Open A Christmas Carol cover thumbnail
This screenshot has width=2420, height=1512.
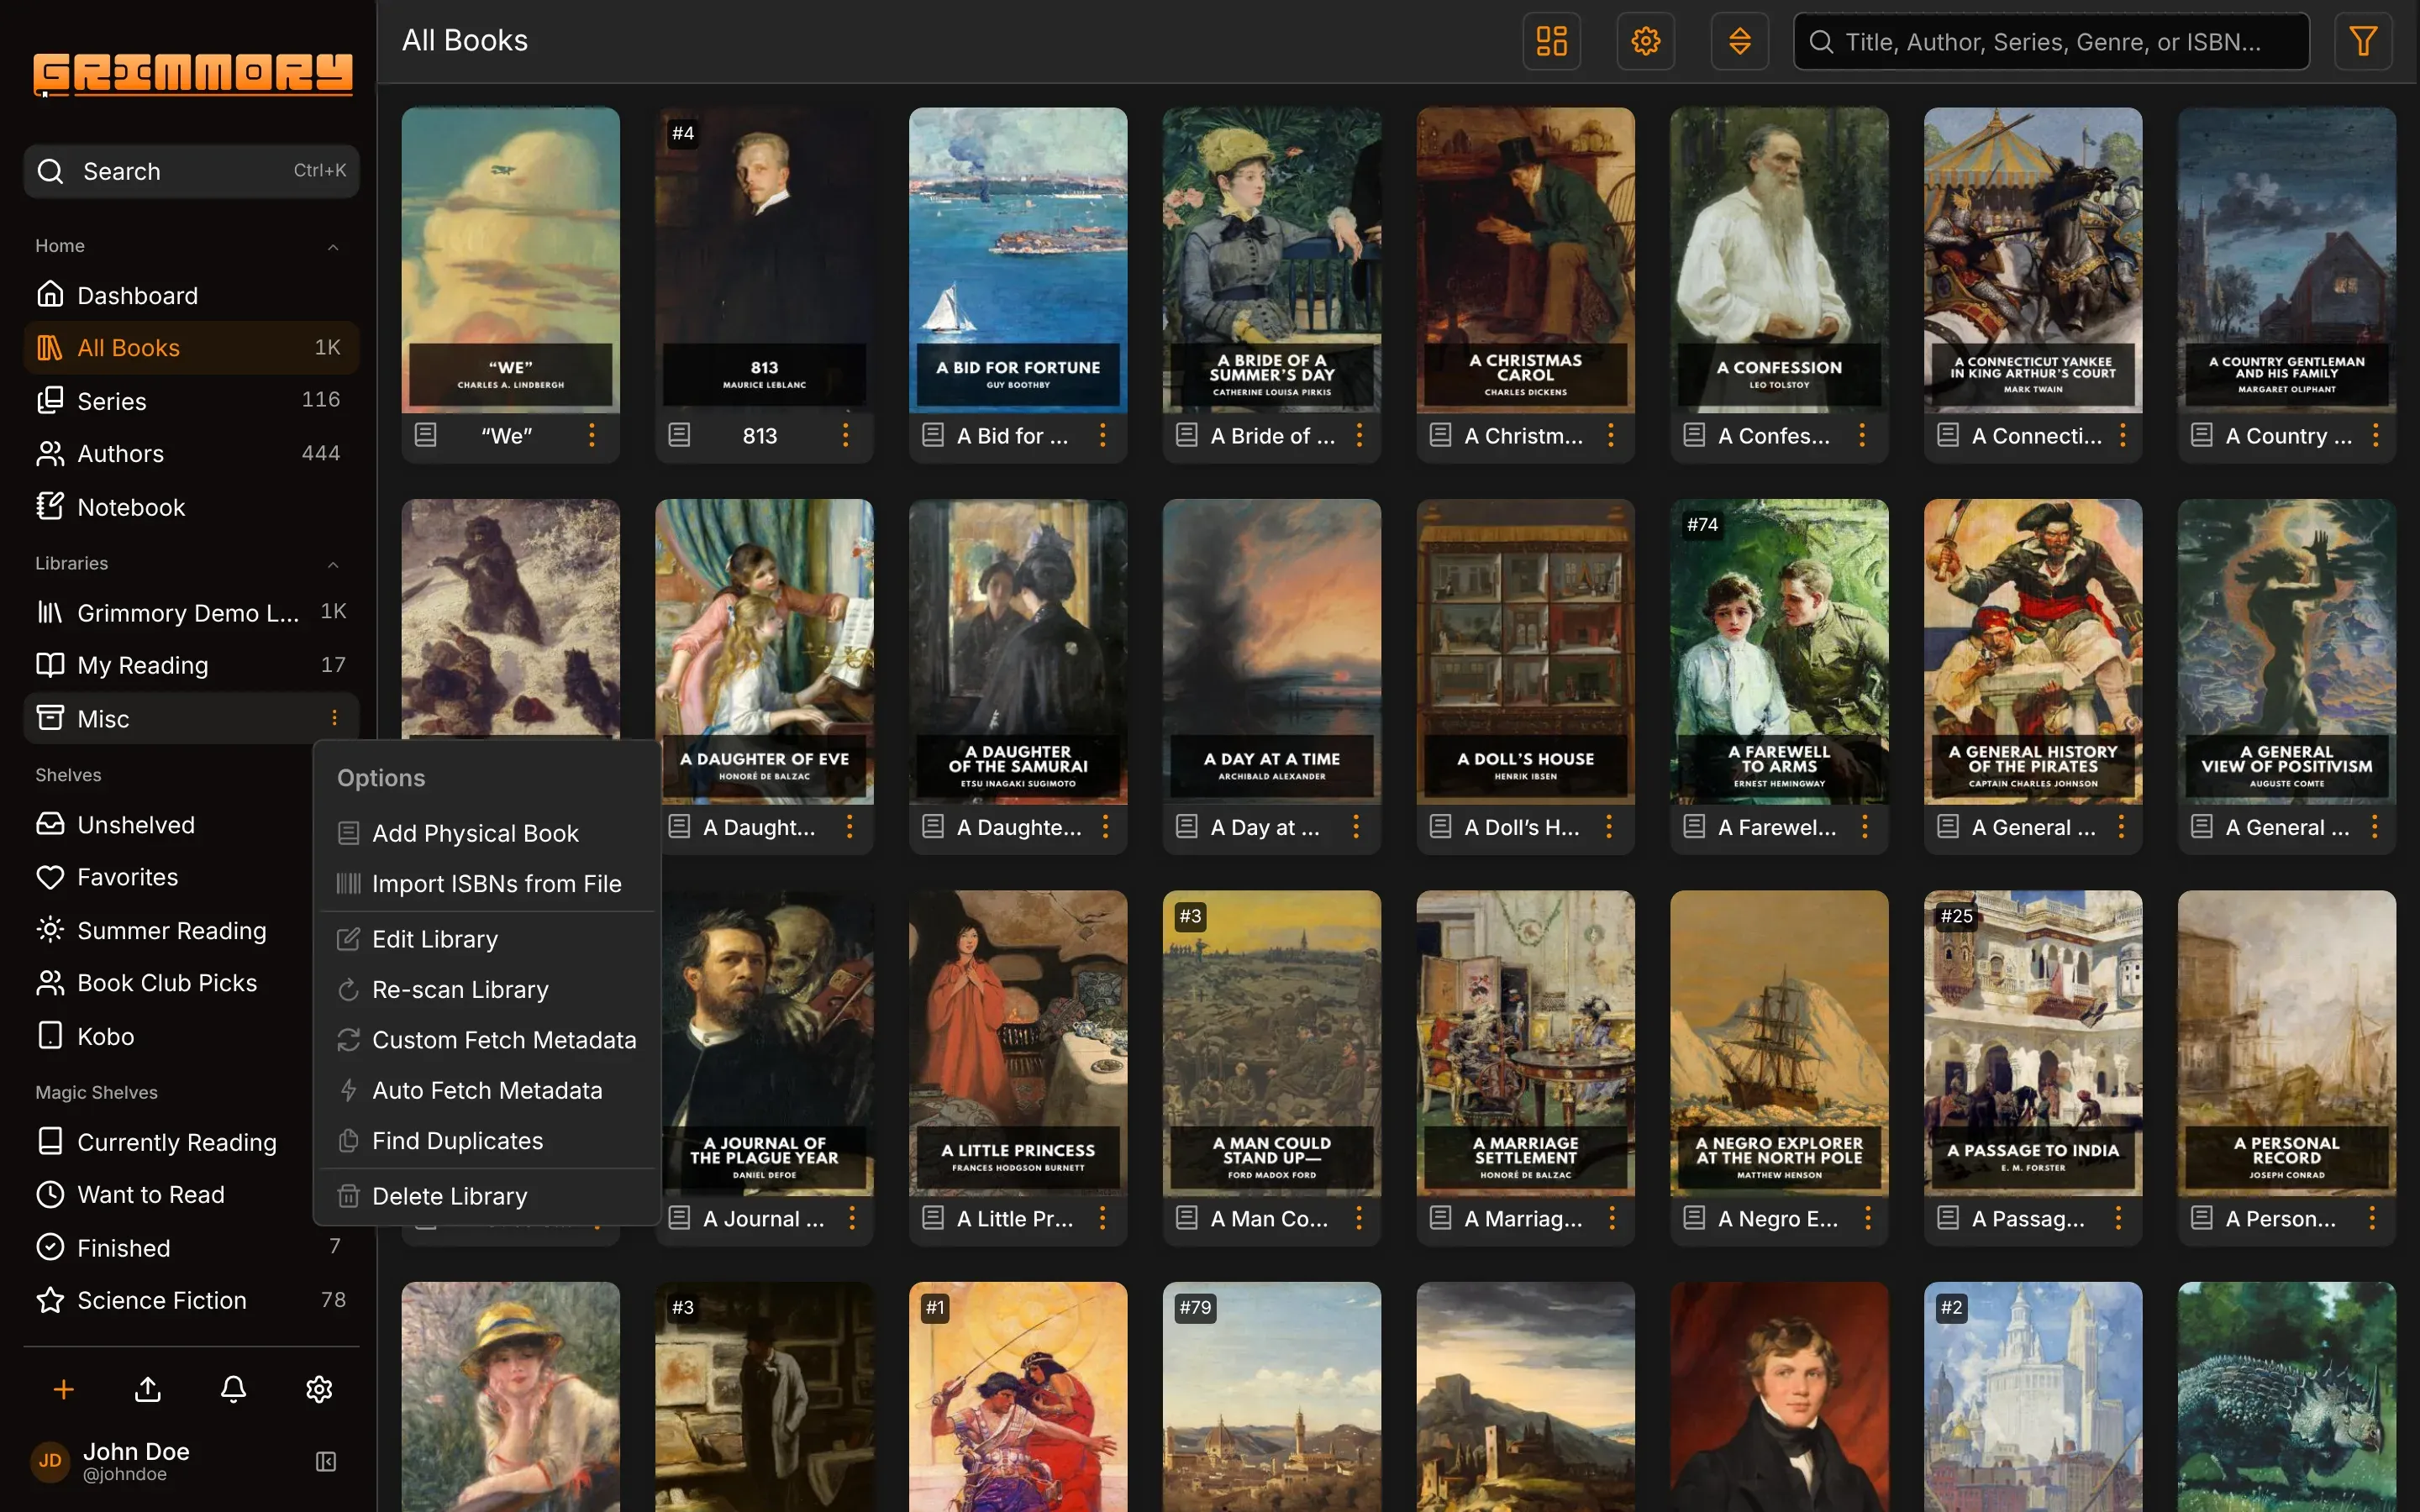pyautogui.click(x=1525, y=260)
